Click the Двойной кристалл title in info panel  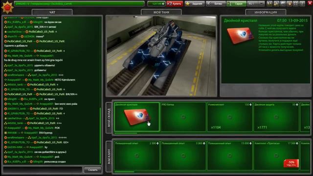click(241, 21)
